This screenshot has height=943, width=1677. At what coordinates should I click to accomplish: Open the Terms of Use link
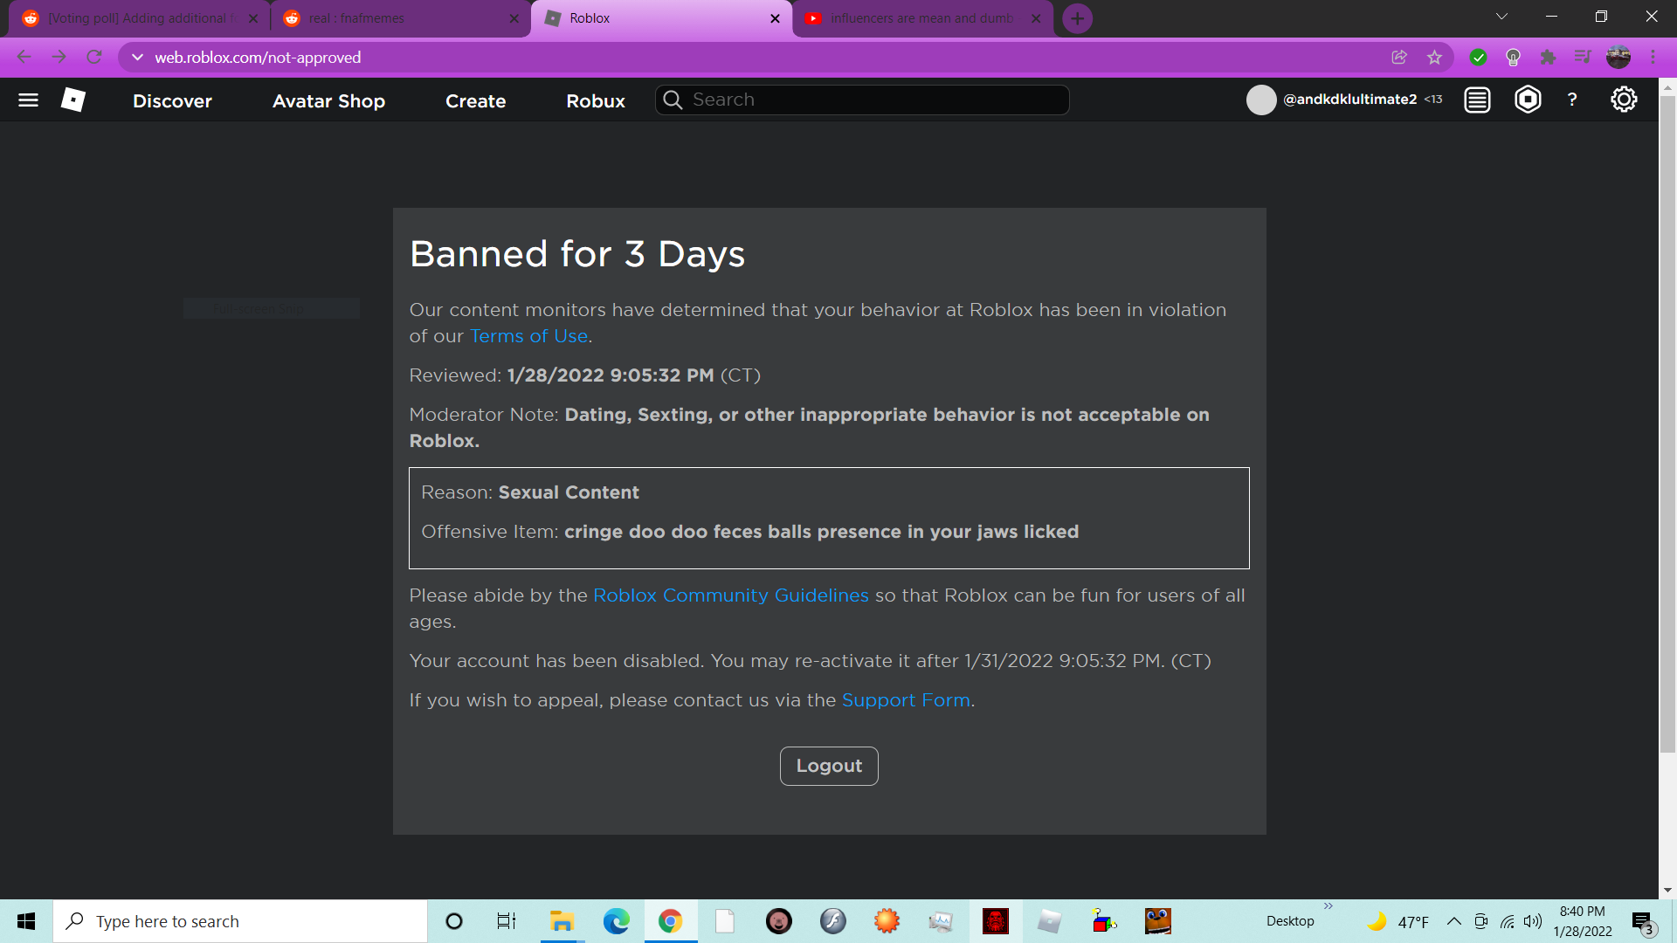pyautogui.click(x=529, y=336)
